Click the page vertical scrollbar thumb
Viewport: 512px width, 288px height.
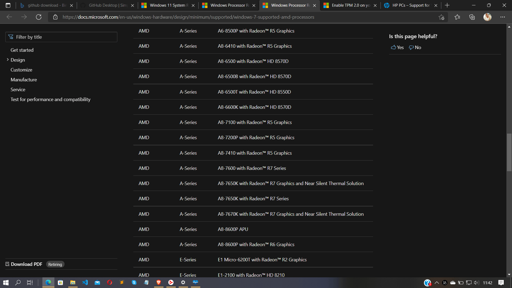click(x=509, y=152)
